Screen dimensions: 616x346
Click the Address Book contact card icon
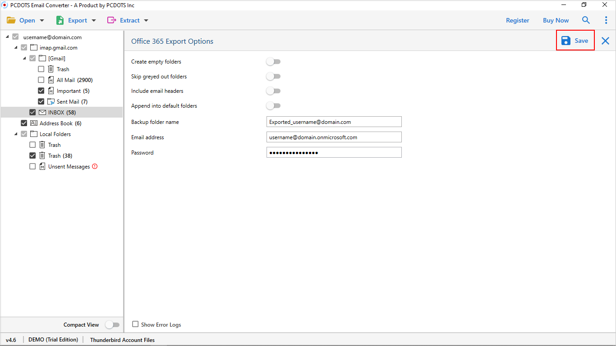pyautogui.click(x=34, y=123)
